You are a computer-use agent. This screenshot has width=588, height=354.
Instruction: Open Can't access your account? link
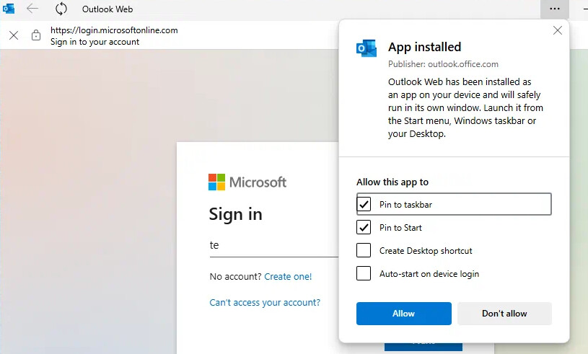point(265,302)
